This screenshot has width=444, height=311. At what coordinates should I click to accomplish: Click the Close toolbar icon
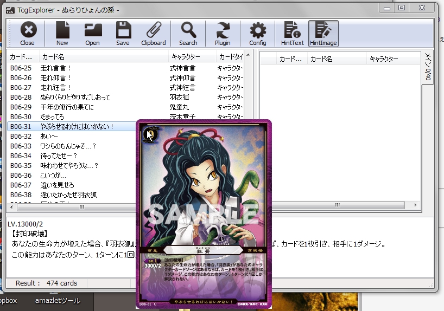coord(28,34)
